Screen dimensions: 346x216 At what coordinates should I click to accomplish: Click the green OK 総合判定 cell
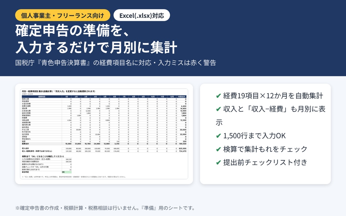67,172
